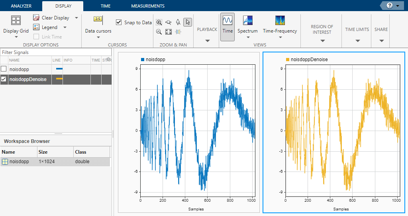Check the noisdopp signal checkbox

(x=4, y=69)
